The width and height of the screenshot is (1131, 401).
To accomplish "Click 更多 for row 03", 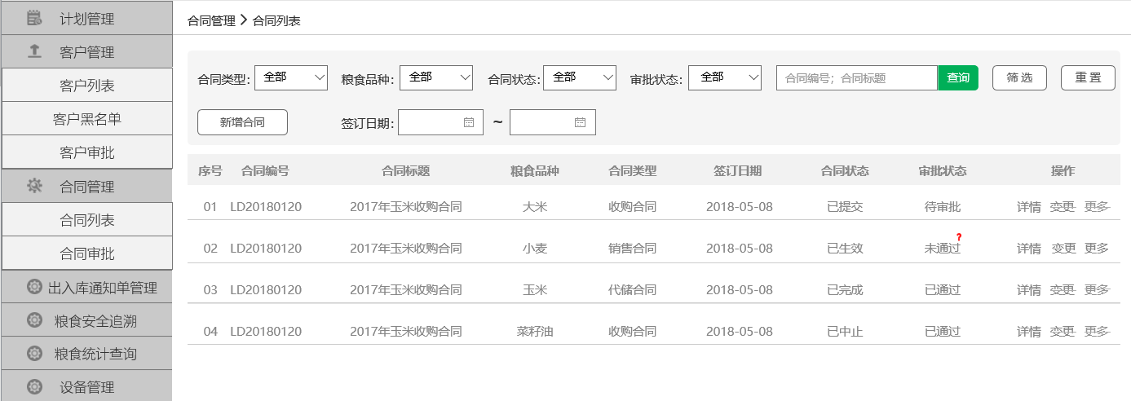I will [x=1097, y=289].
